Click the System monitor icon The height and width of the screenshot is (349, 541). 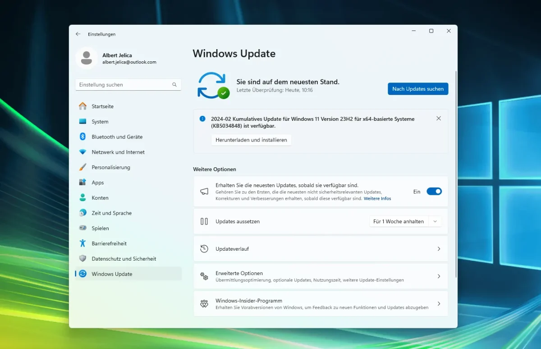pos(83,122)
